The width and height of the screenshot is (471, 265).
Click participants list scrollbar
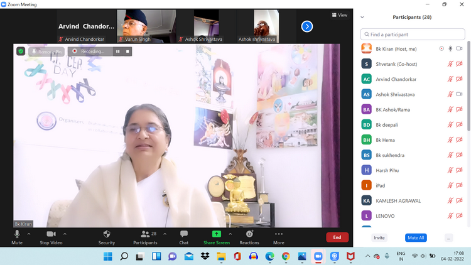coord(468,85)
